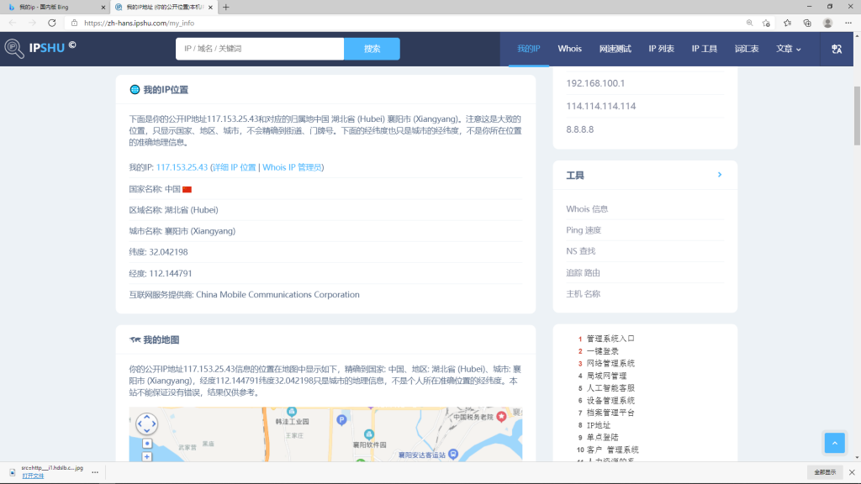This screenshot has height=484, width=861.
Task: Open the Whois IP 管理员 link
Action: tap(292, 167)
